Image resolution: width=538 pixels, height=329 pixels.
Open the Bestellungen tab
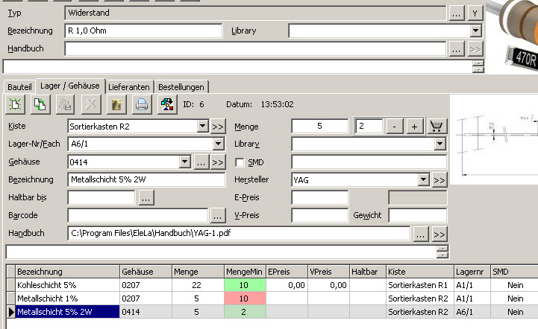pos(181,87)
